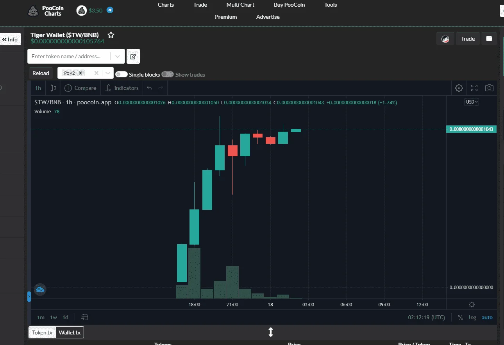Set date range to 1m
This screenshot has width=504, height=345.
pyautogui.click(x=41, y=317)
